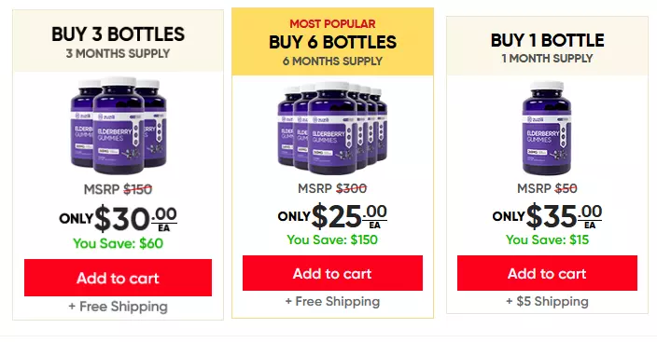Viewport: 657px width, 342px height.
Task: Click the $30.00 each price
Action: pyautogui.click(x=135, y=219)
